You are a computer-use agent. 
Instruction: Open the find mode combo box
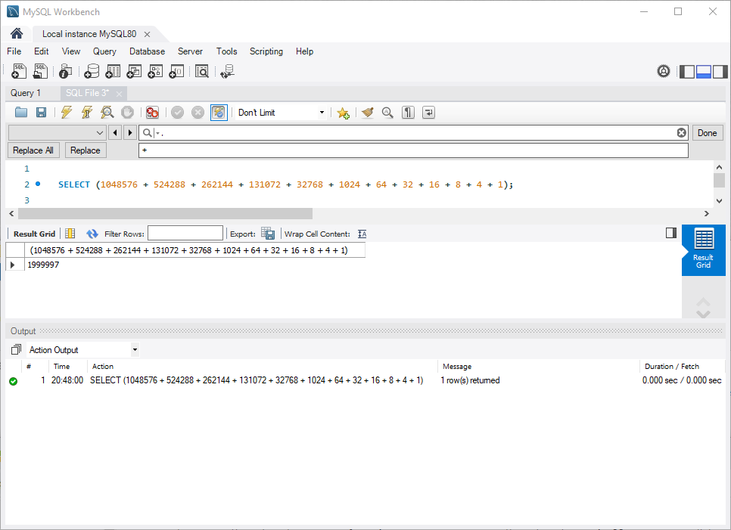(57, 133)
